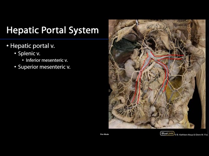Click the 'Pen Mode' indicator label
This screenshot has width=209, height=156.
point(104,134)
